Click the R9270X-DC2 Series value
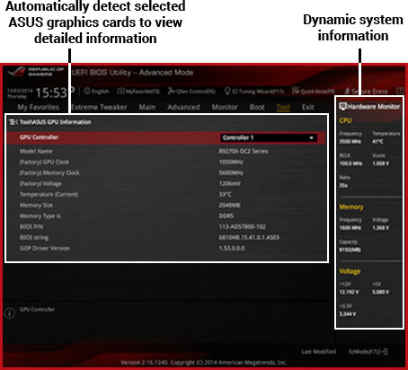Screen dimensions: 408x370 (244, 152)
